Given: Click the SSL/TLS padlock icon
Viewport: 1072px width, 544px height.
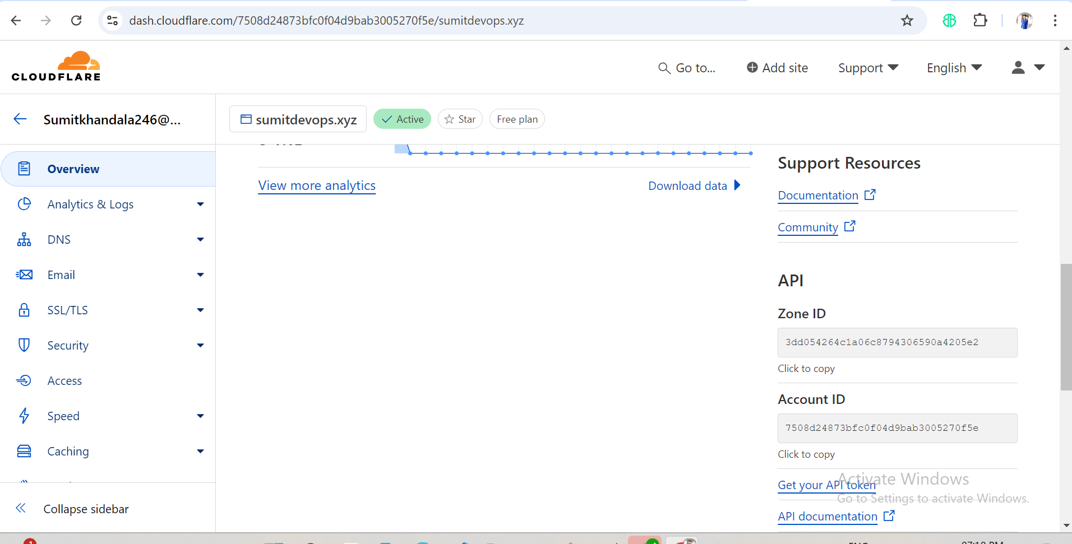Looking at the screenshot, I should (24, 310).
